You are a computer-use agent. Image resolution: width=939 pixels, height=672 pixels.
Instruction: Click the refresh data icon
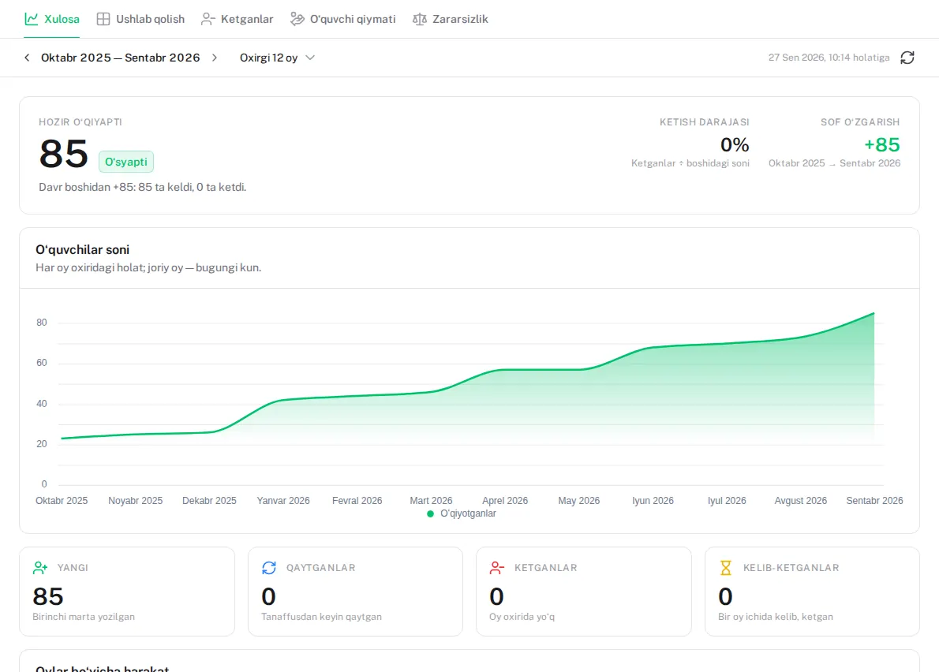[907, 58]
